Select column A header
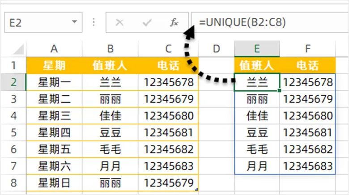This screenshot has width=349, height=195. tap(54, 49)
